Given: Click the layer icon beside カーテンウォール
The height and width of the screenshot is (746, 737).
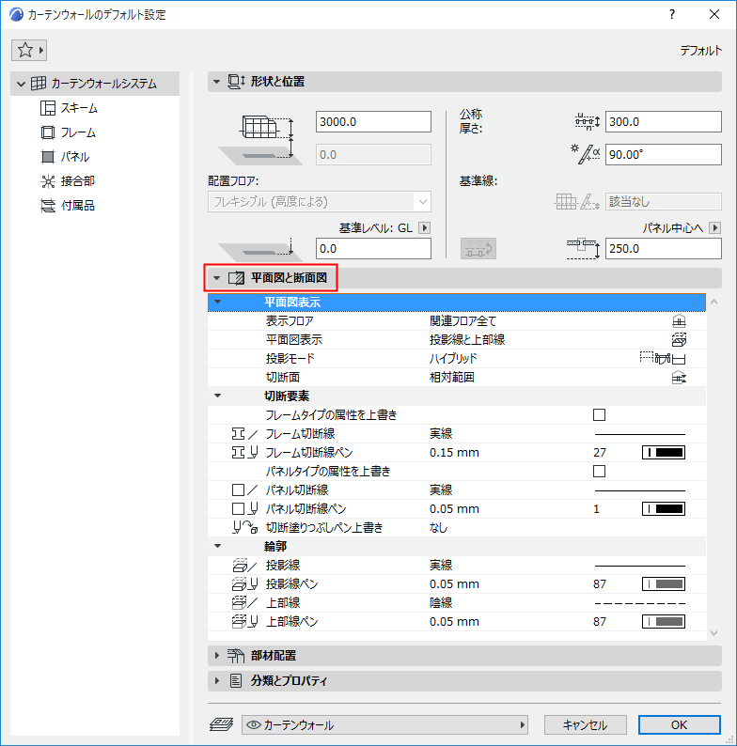Looking at the screenshot, I should tap(222, 724).
